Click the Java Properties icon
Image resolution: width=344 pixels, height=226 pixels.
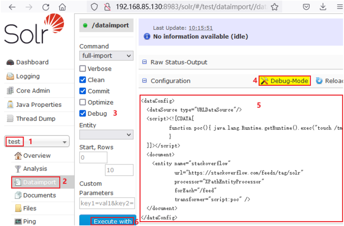(x=10, y=104)
